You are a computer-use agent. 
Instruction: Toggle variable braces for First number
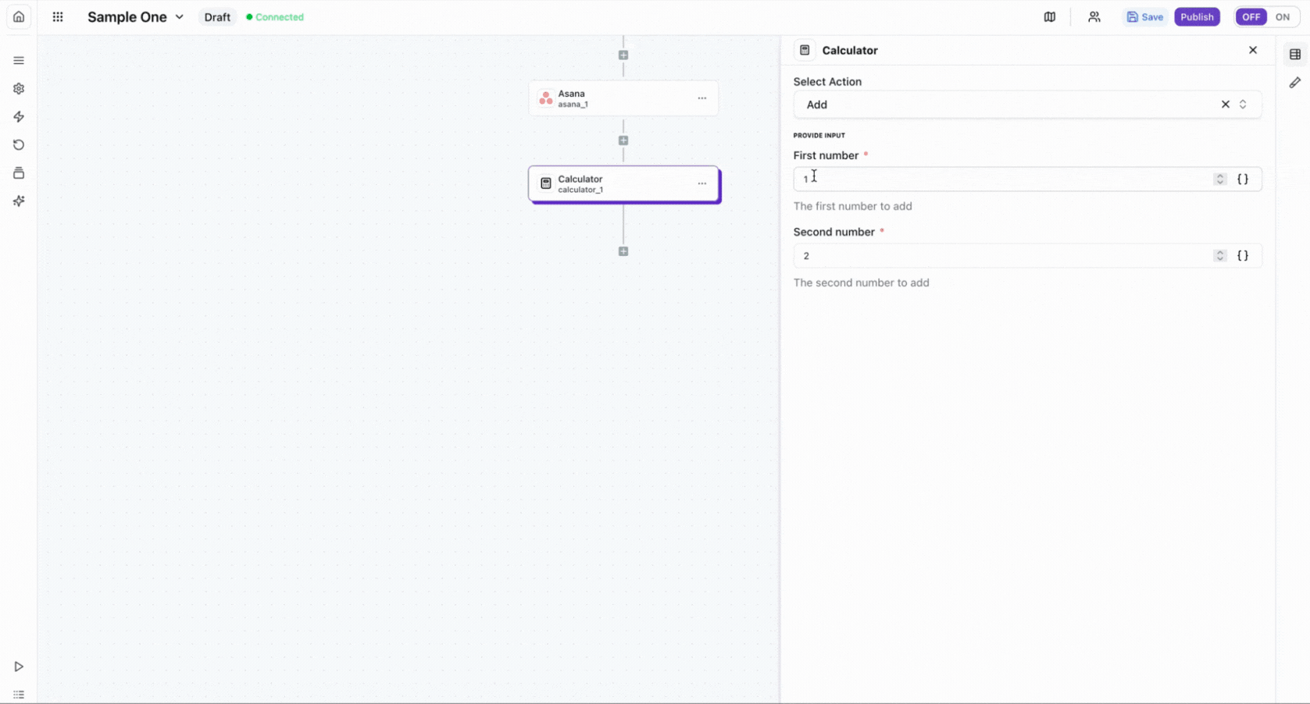tap(1242, 180)
